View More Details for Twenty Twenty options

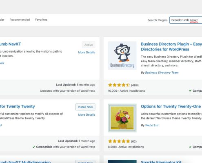(x=87, y=115)
